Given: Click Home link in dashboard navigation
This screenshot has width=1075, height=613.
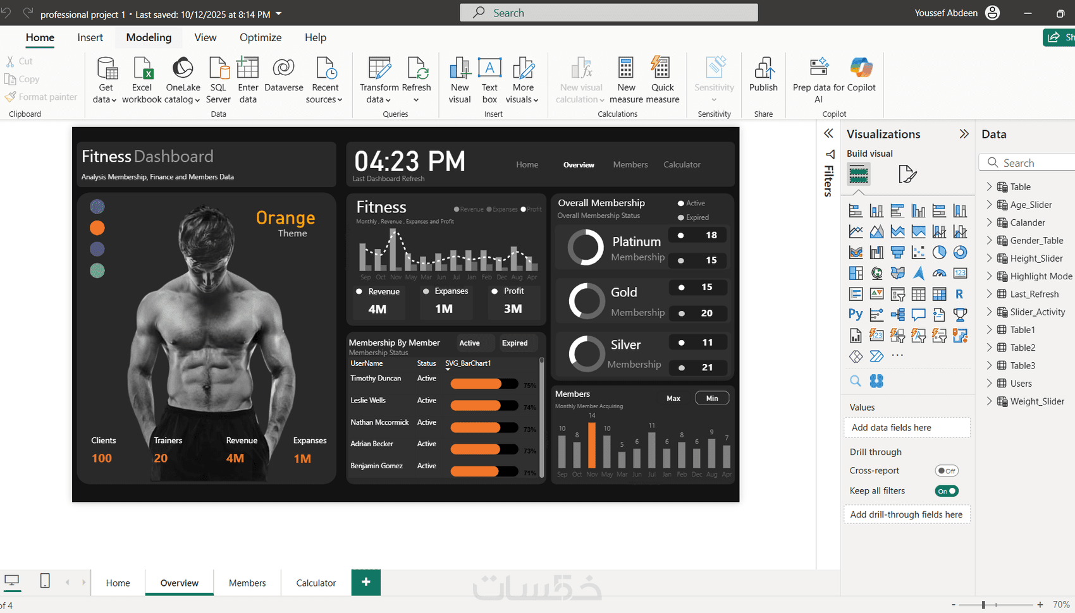Looking at the screenshot, I should (527, 164).
